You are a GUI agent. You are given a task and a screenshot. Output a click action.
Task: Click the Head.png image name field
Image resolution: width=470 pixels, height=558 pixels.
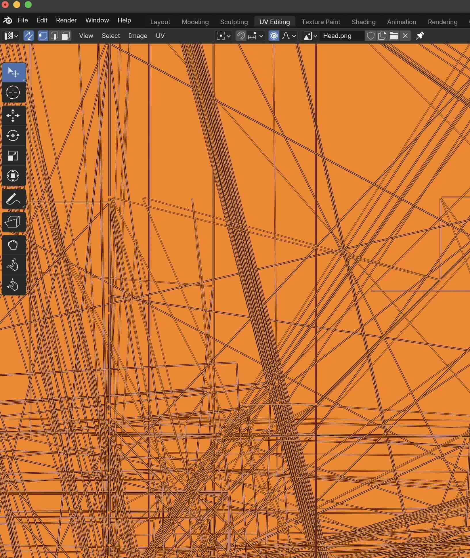(x=342, y=36)
